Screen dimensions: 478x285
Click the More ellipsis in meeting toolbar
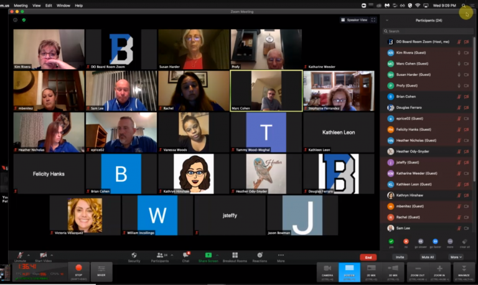281,255
